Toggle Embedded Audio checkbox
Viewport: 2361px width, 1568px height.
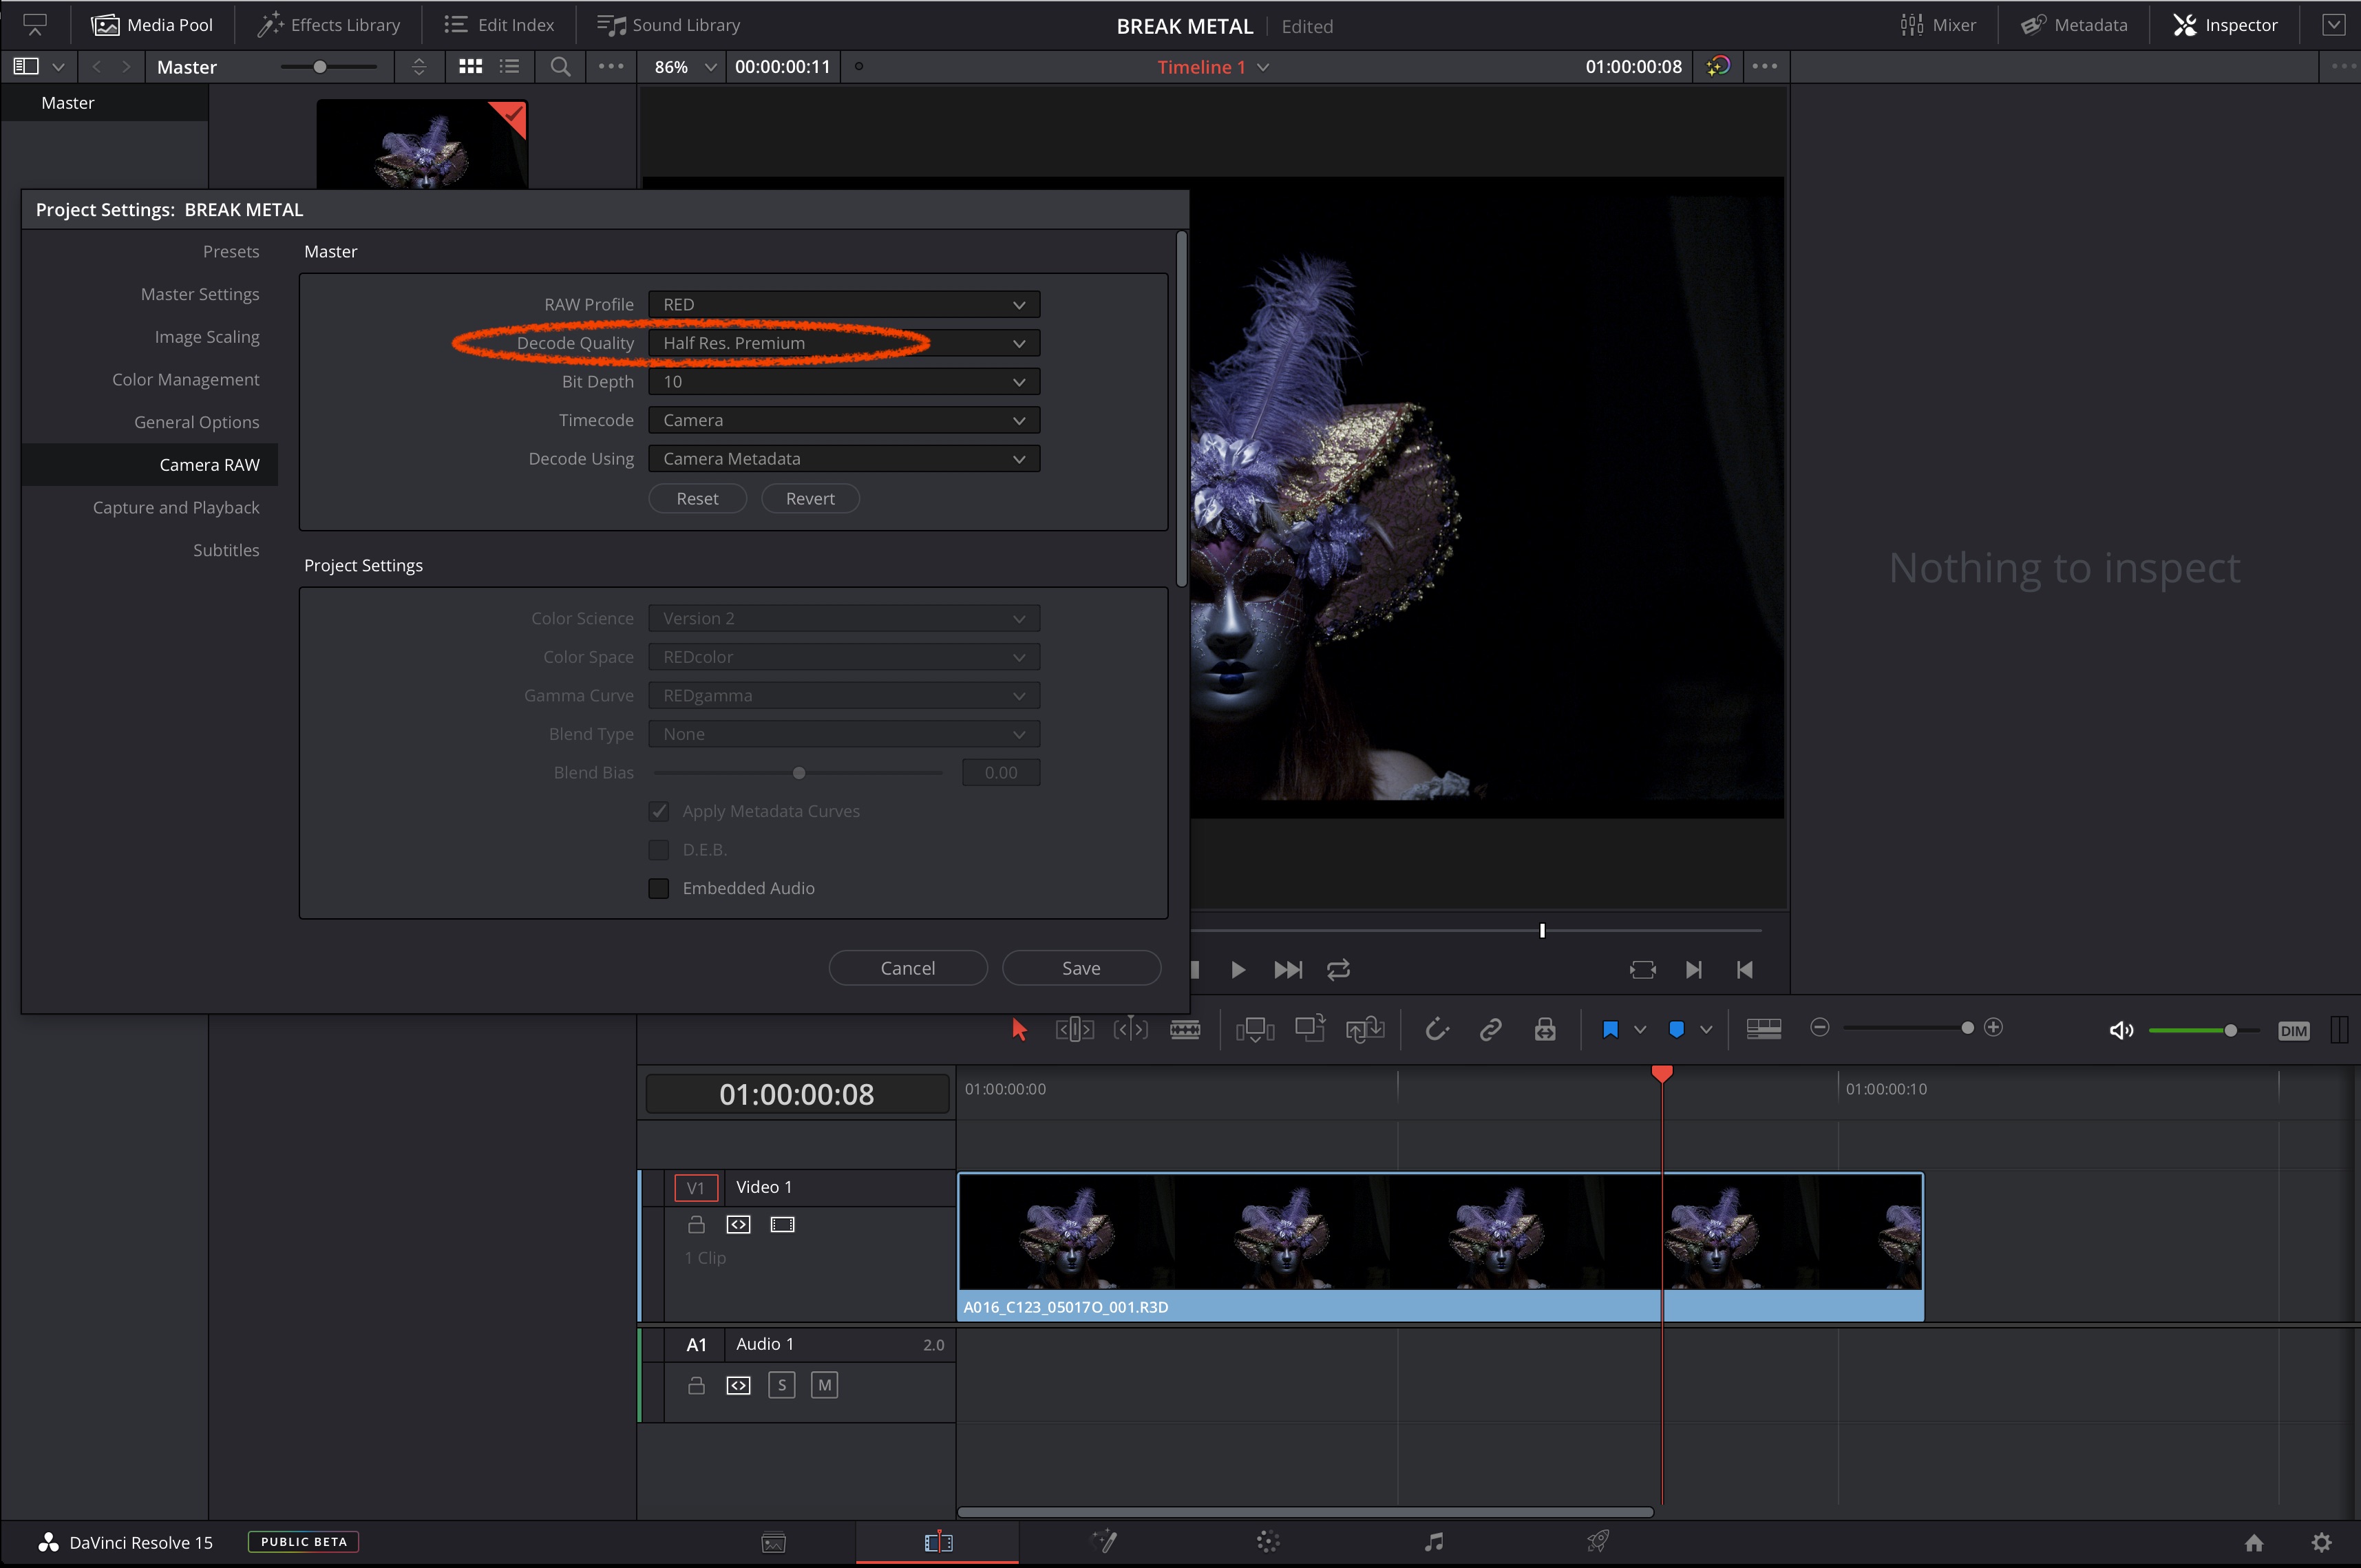[659, 888]
